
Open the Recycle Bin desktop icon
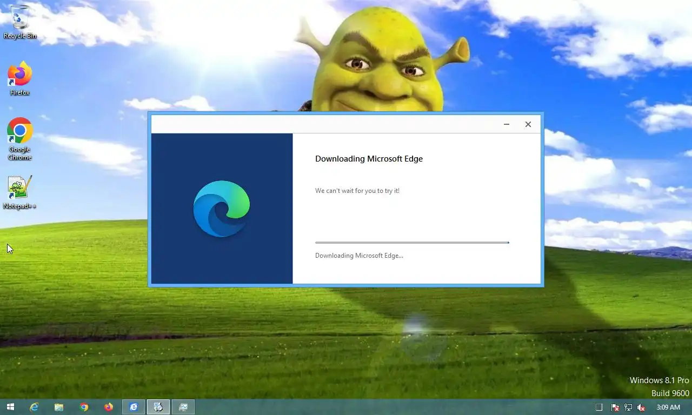coord(20,22)
